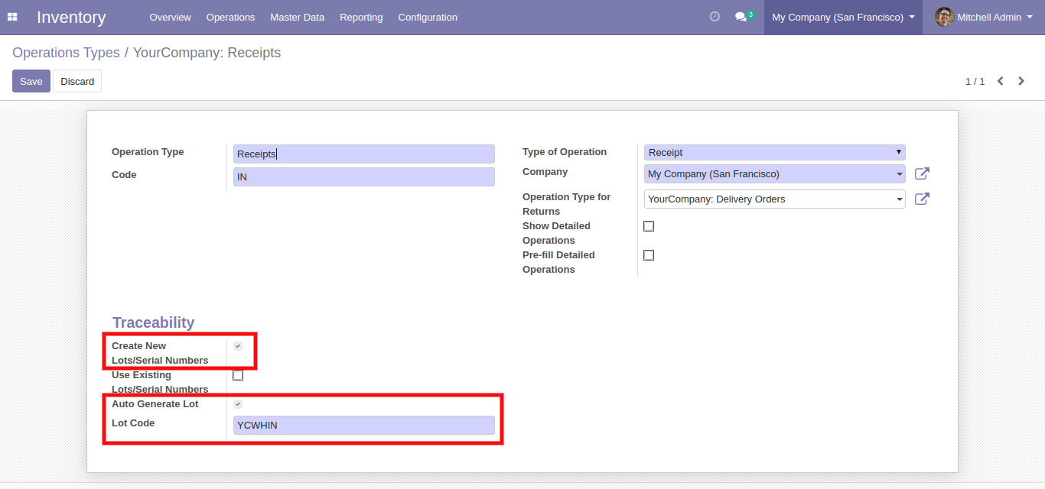Image resolution: width=1045 pixels, height=489 pixels.
Task: Open the Configuration menu
Action: [428, 17]
